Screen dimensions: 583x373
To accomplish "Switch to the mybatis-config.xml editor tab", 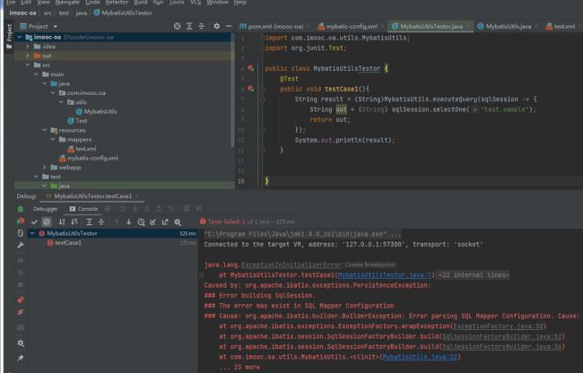I will (350, 27).
